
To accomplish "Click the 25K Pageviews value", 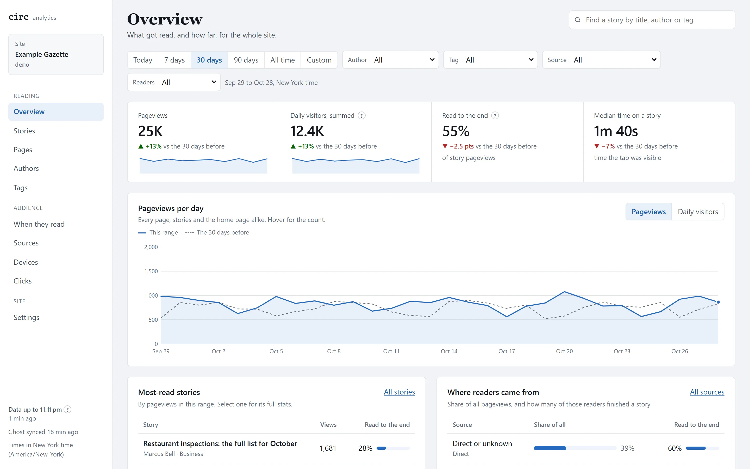I will tap(150, 131).
